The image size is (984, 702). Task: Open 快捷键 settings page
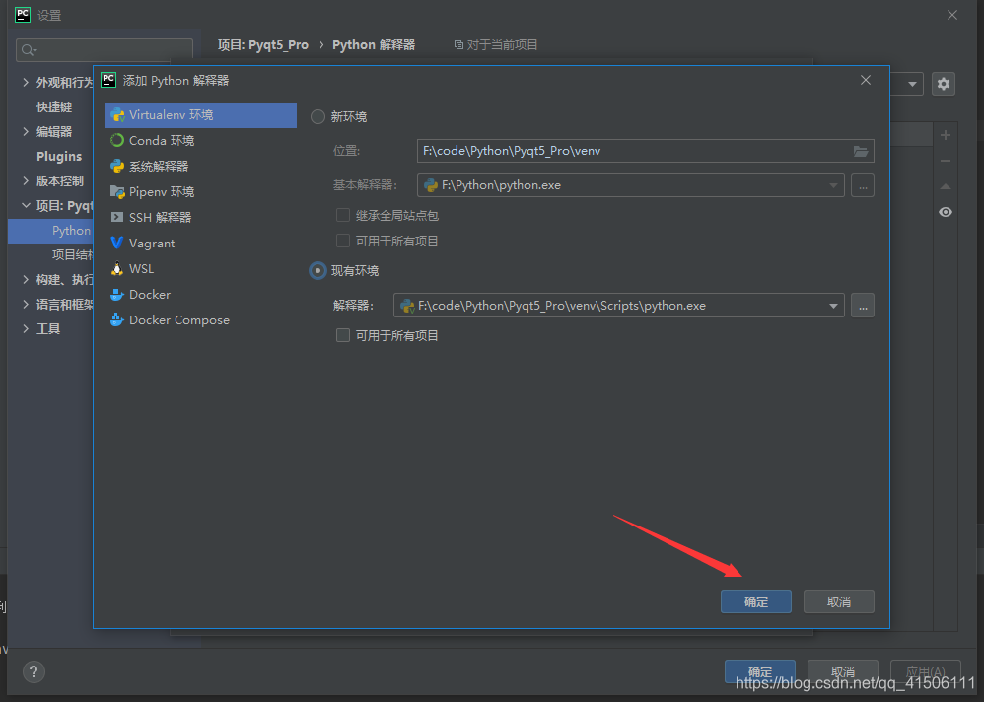coord(54,107)
